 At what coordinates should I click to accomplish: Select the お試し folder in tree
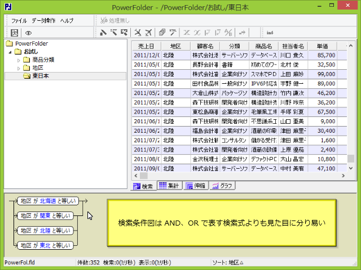tap(31, 52)
